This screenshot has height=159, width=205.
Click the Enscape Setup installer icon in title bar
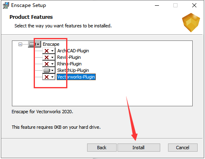6,5
